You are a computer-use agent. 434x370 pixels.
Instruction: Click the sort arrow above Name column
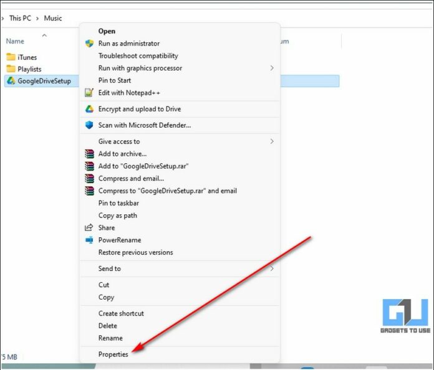coord(44,36)
